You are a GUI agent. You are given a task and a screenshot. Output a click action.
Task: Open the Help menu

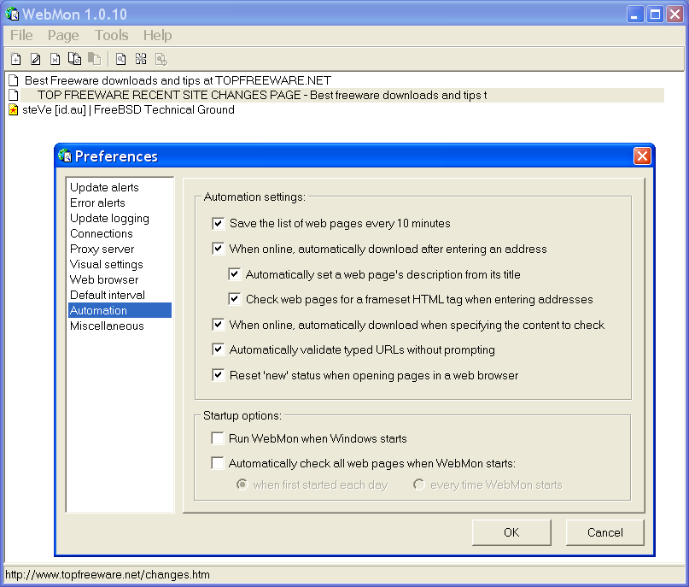(157, 35)
